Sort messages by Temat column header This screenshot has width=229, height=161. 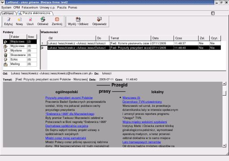pyautogui.click(x=130, y=38)
